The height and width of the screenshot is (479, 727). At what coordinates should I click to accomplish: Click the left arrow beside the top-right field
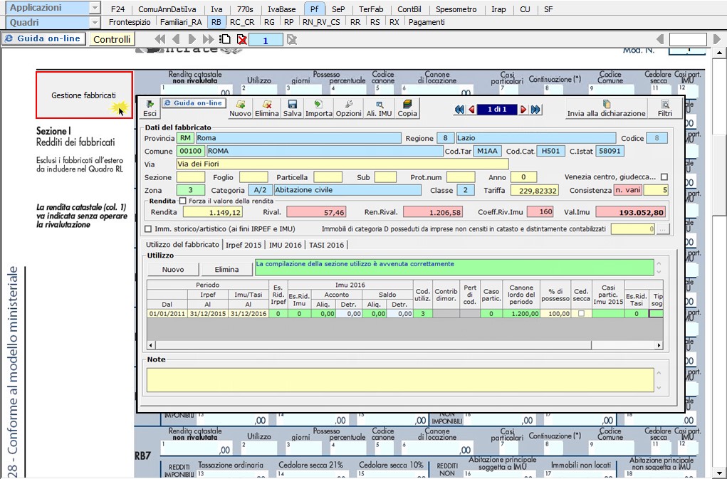(x=660, y=39)
